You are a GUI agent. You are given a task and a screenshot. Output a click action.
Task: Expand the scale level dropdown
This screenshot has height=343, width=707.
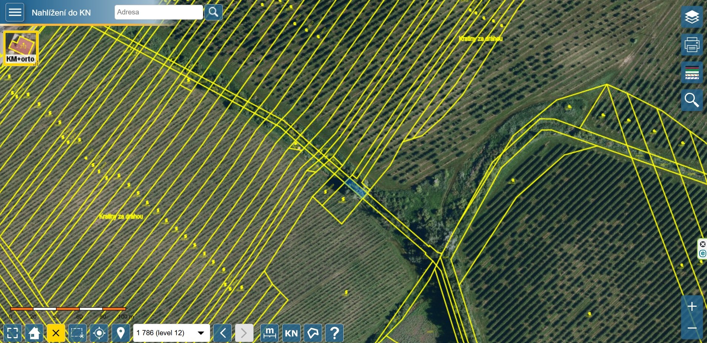pos(171,333)
